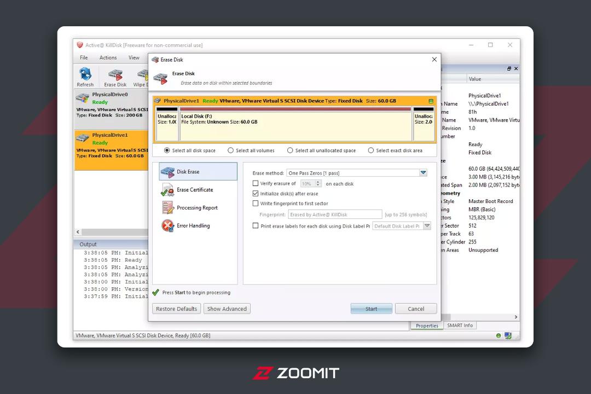
Task: Select the Local Disk (F:) partition block
Action: click(296, 124)
